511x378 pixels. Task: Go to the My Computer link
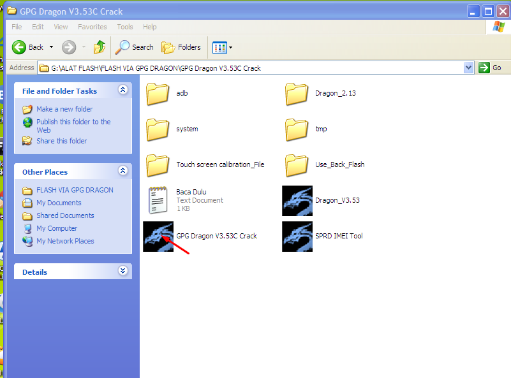[57, 228]
